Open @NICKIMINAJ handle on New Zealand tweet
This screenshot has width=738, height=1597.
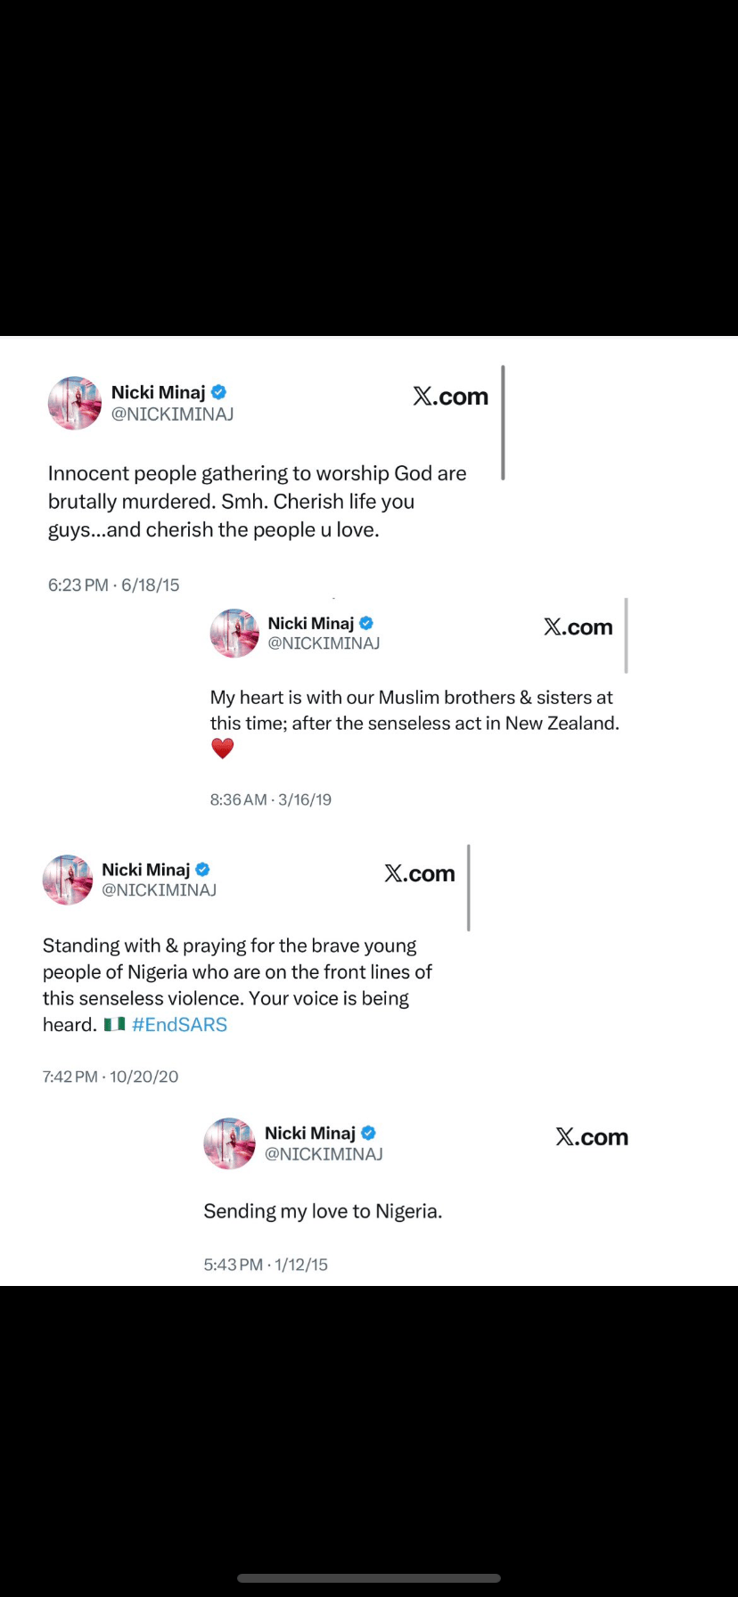click(324, 643)
